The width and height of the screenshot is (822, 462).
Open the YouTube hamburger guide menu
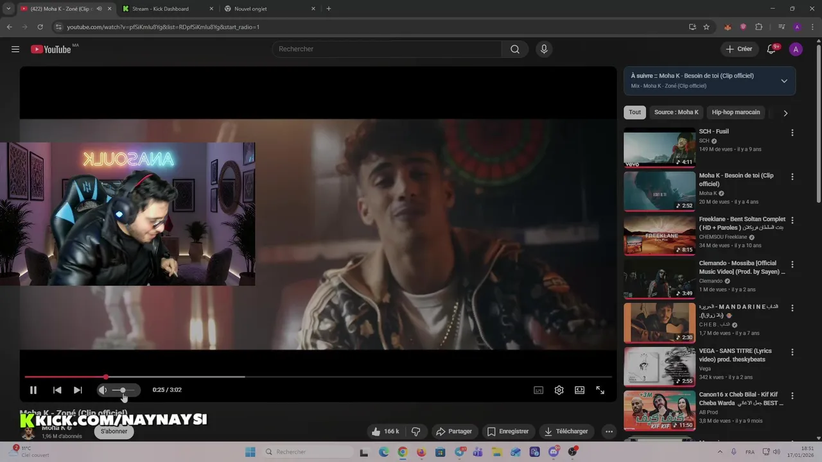pyautogui.click(x=15, y=49)
